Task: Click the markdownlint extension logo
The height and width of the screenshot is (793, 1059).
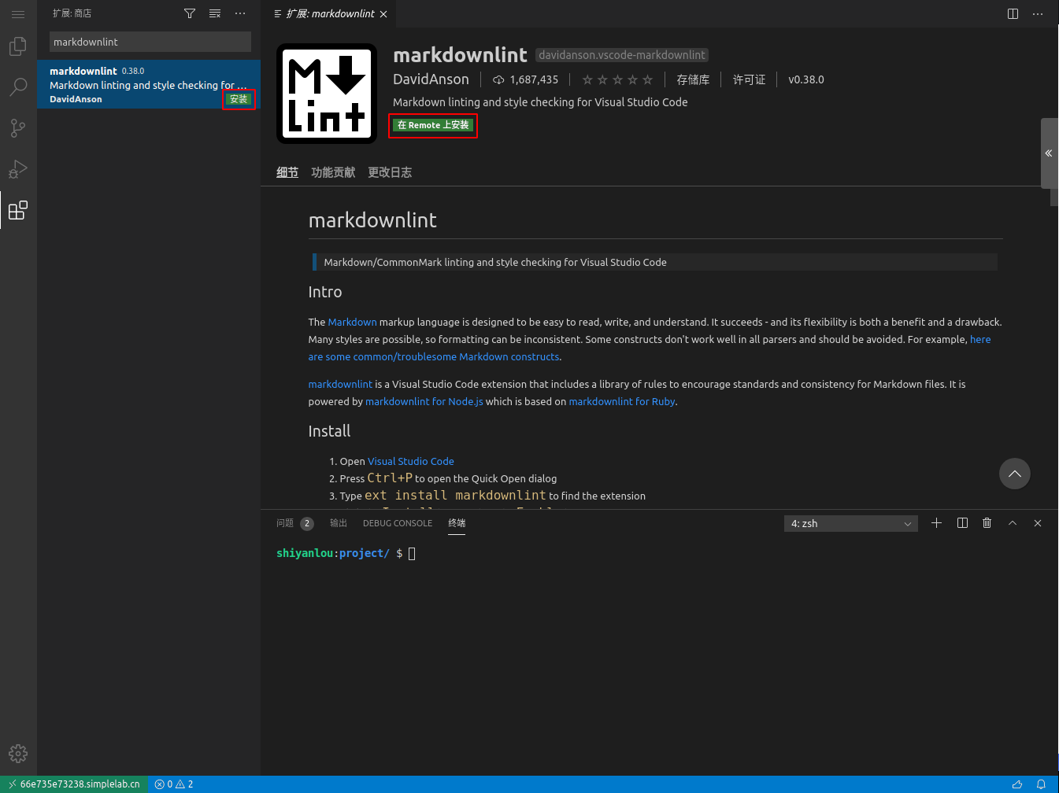Action: pos(327,94)
